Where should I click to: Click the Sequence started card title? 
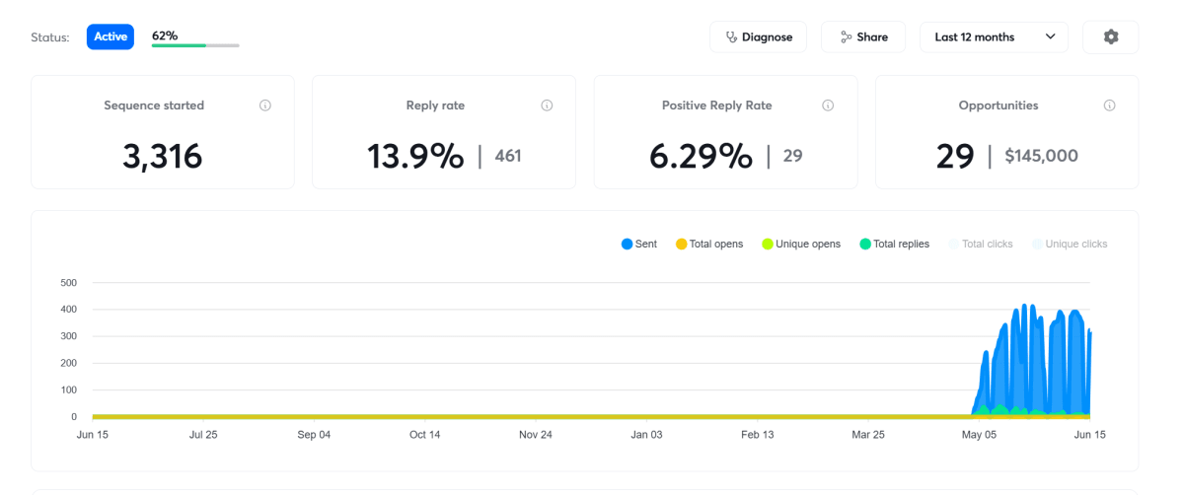tap(154, 106)
